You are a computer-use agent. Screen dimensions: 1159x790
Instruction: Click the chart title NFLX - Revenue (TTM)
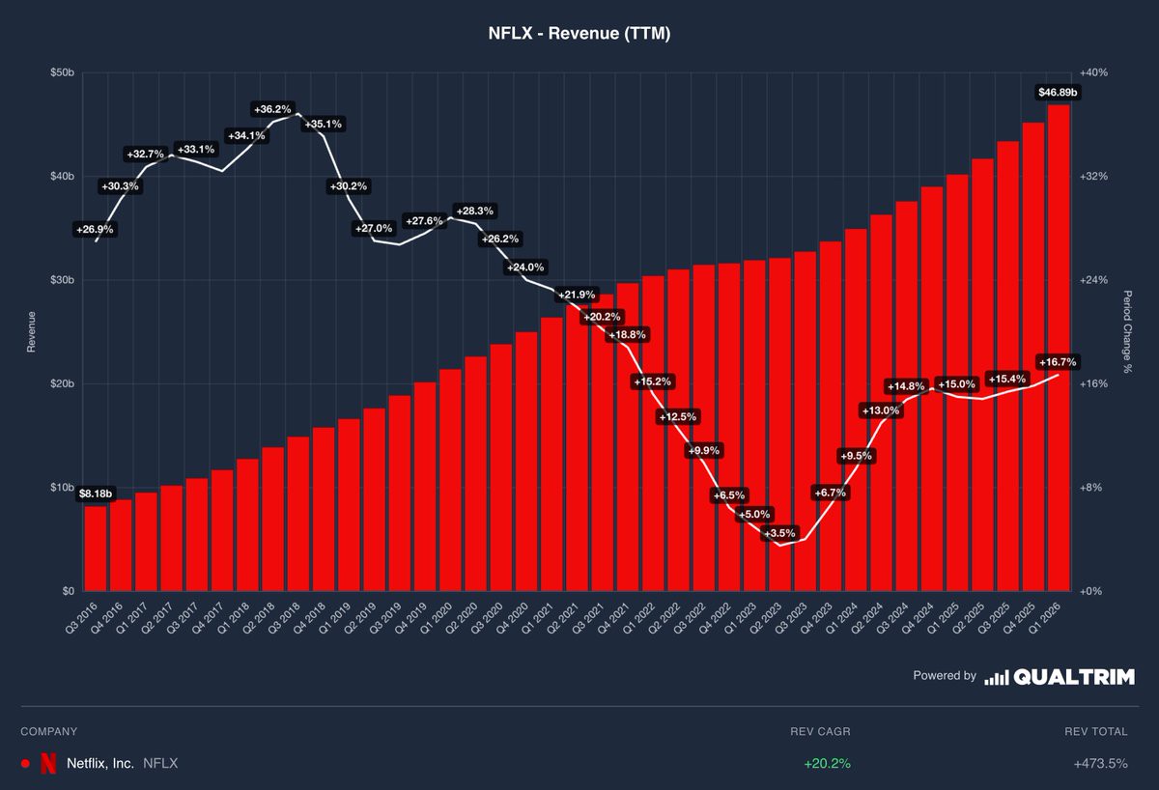(579, 33)
